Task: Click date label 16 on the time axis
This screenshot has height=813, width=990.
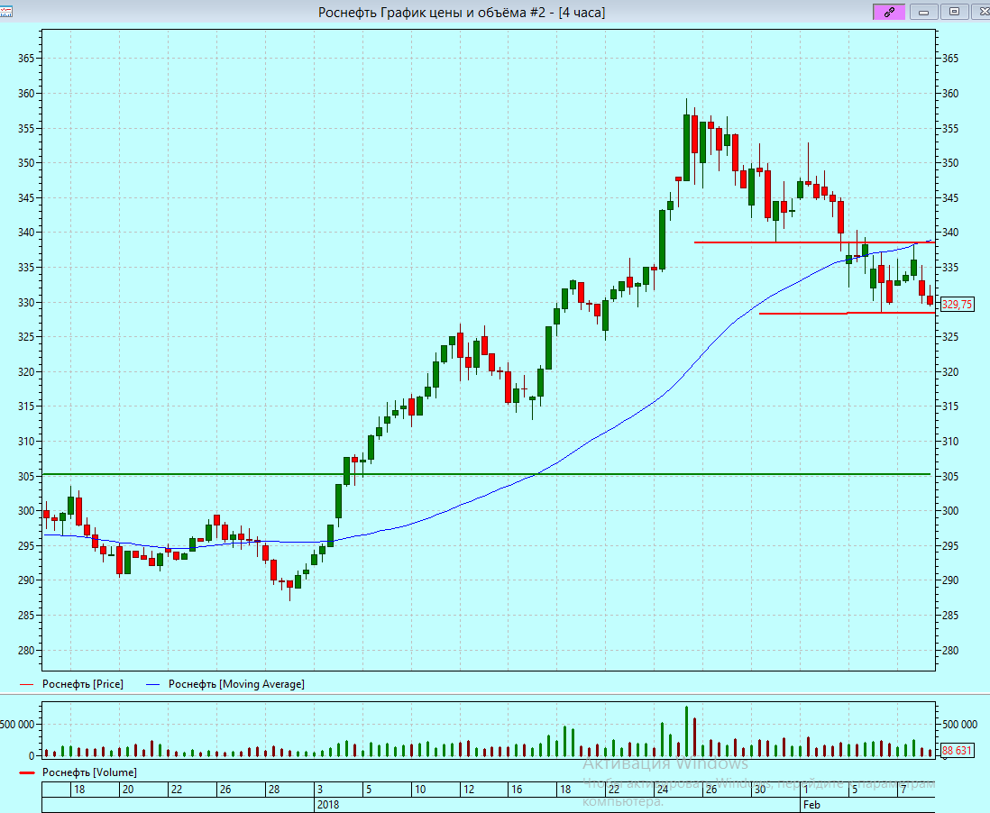Action: [518, 789]
